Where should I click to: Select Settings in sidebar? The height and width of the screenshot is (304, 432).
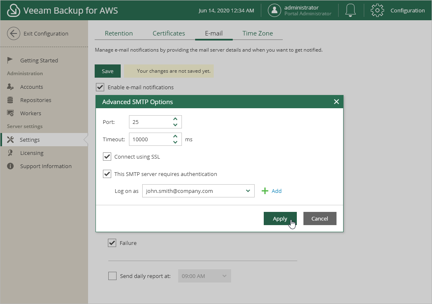pyautogui.click(x=44, y=140)
